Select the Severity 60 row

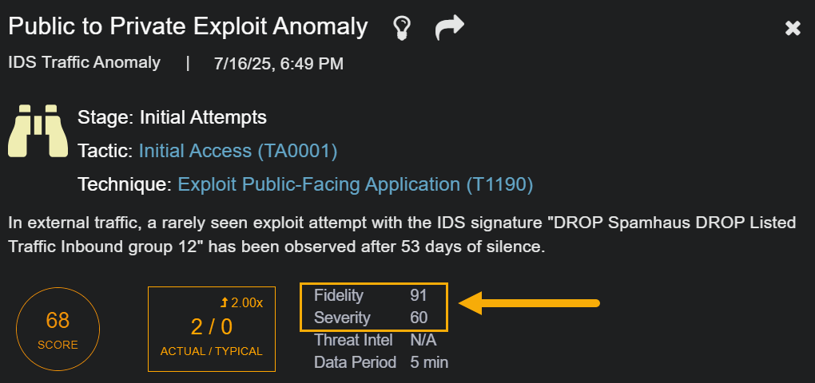click(x=372, y=318)
